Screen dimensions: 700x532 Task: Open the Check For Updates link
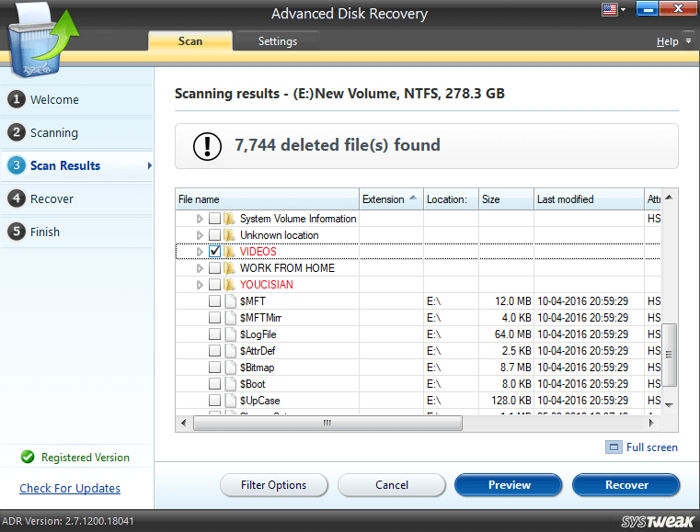coord(70,488)
